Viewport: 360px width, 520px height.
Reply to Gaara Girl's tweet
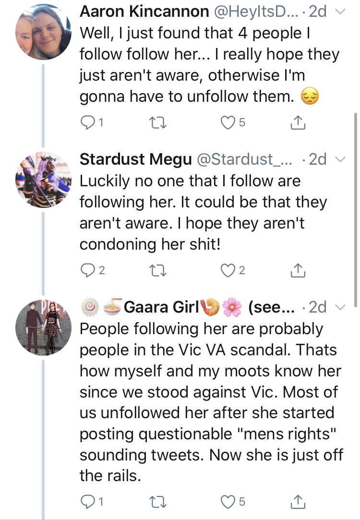click(x=87, y=502)
